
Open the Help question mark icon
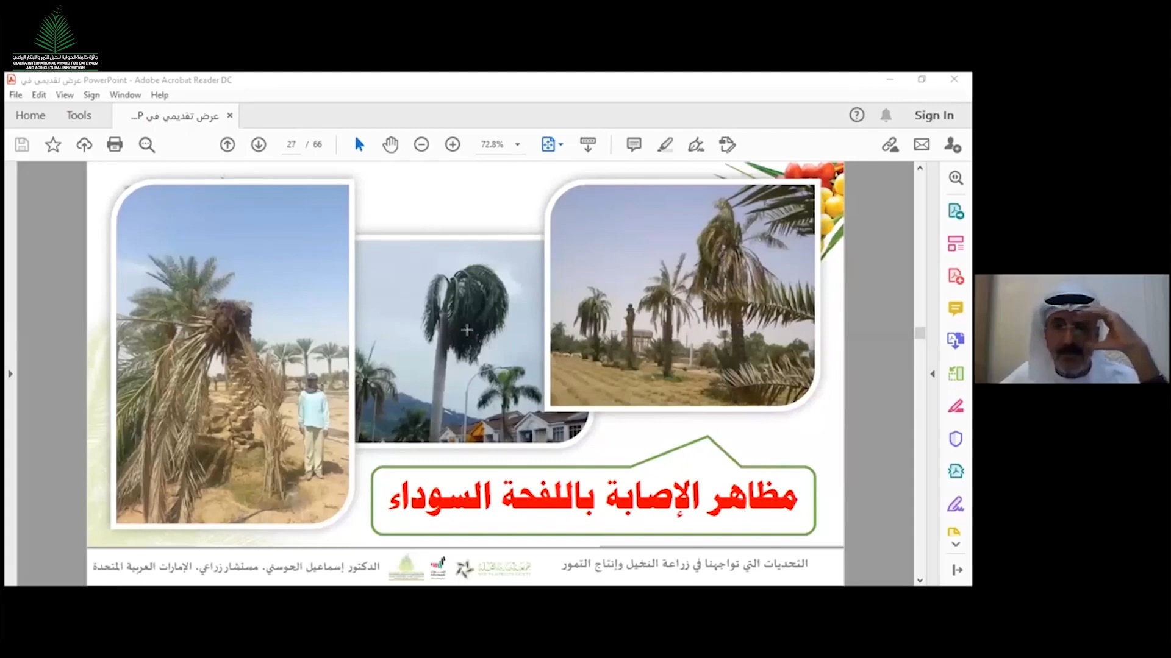[x=857, y=115]
